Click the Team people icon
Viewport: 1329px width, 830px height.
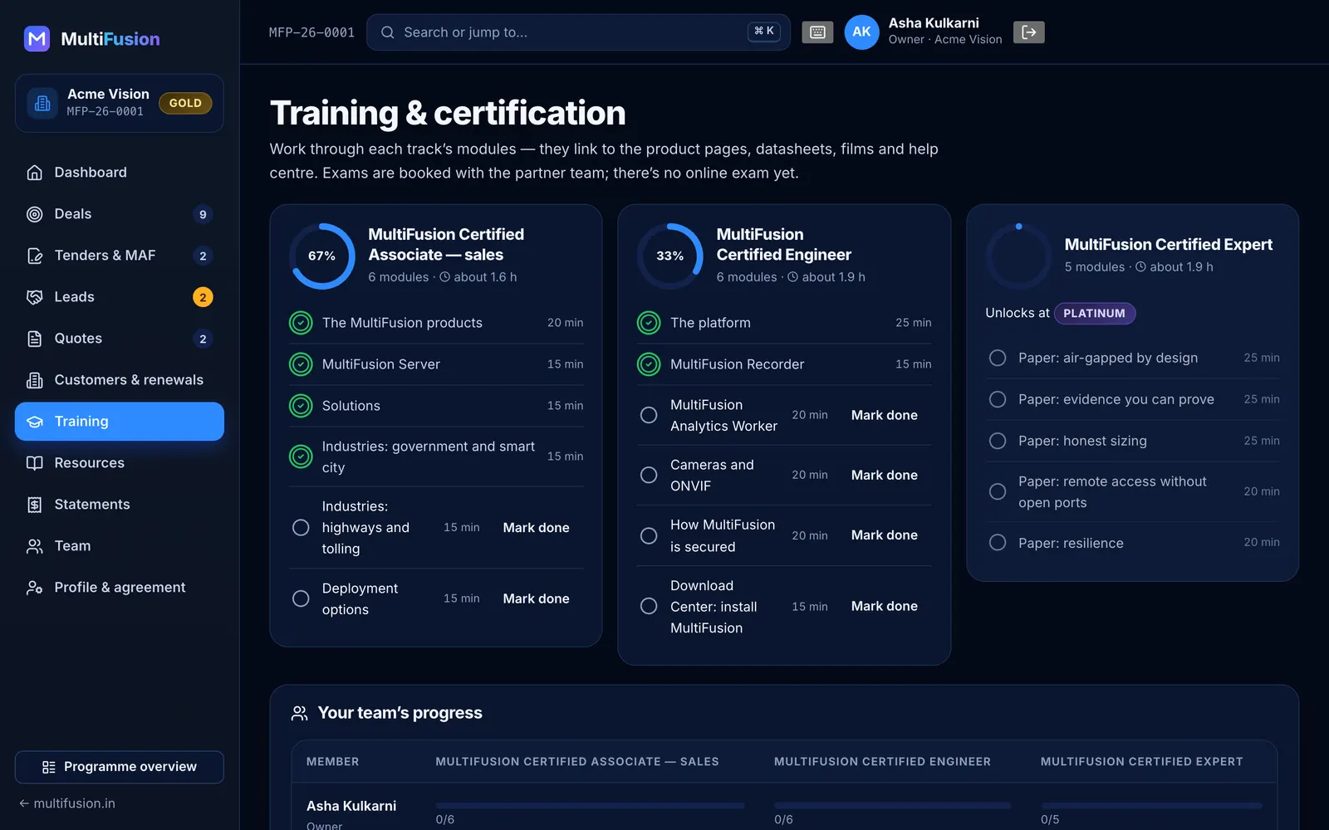pyautogui.click(x=35, y=546)
